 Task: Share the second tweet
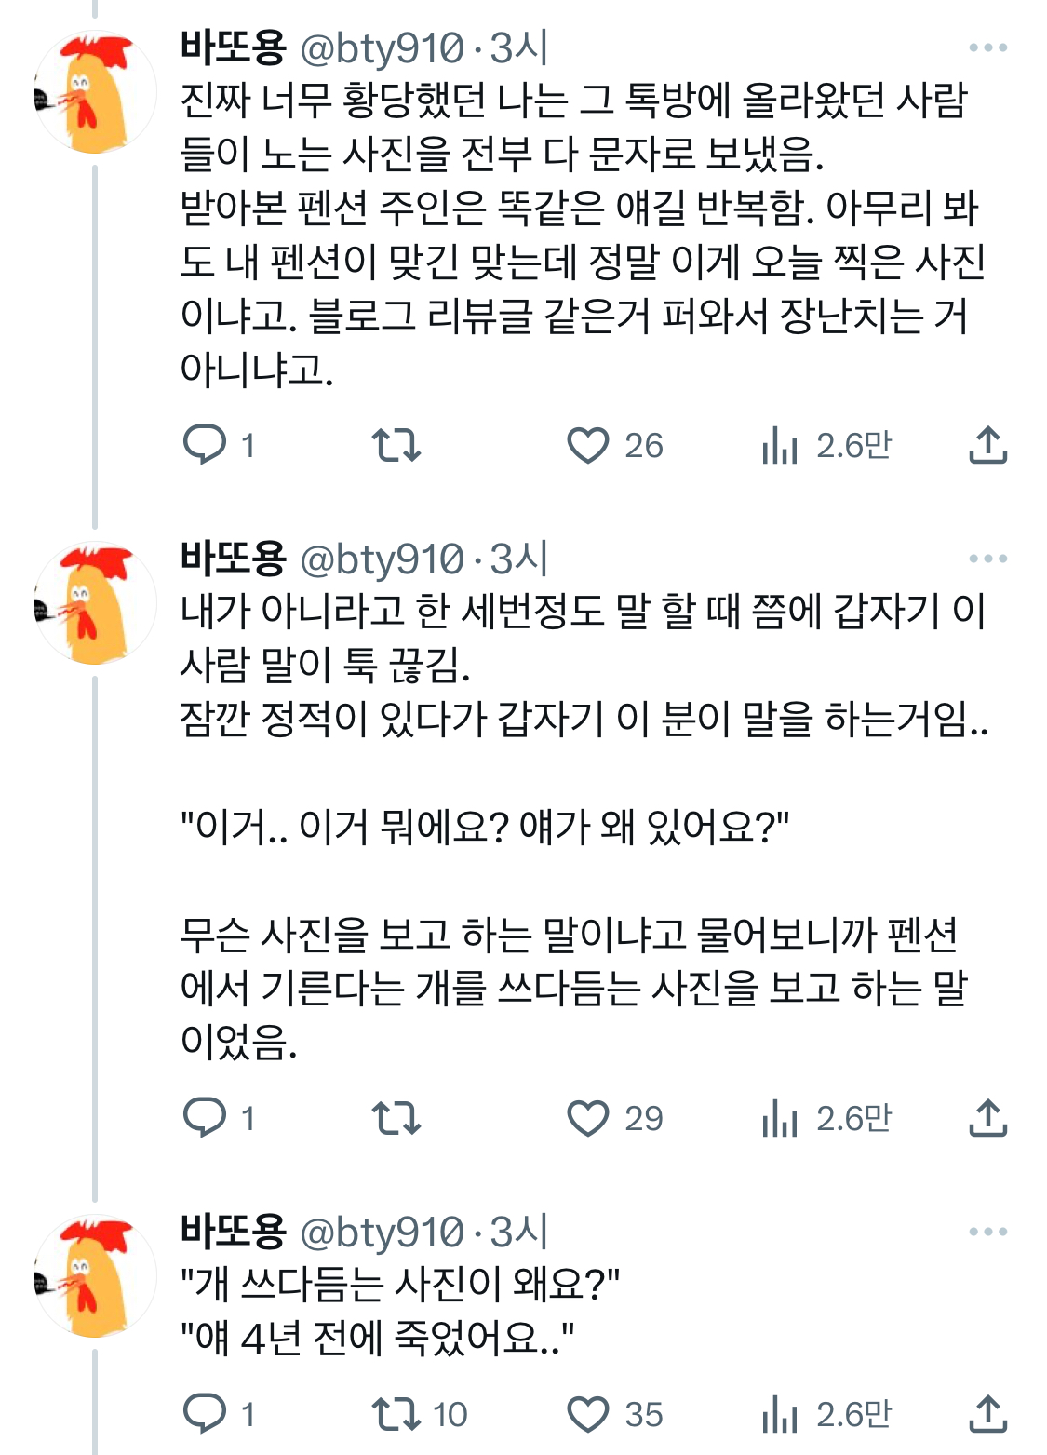987,1117
